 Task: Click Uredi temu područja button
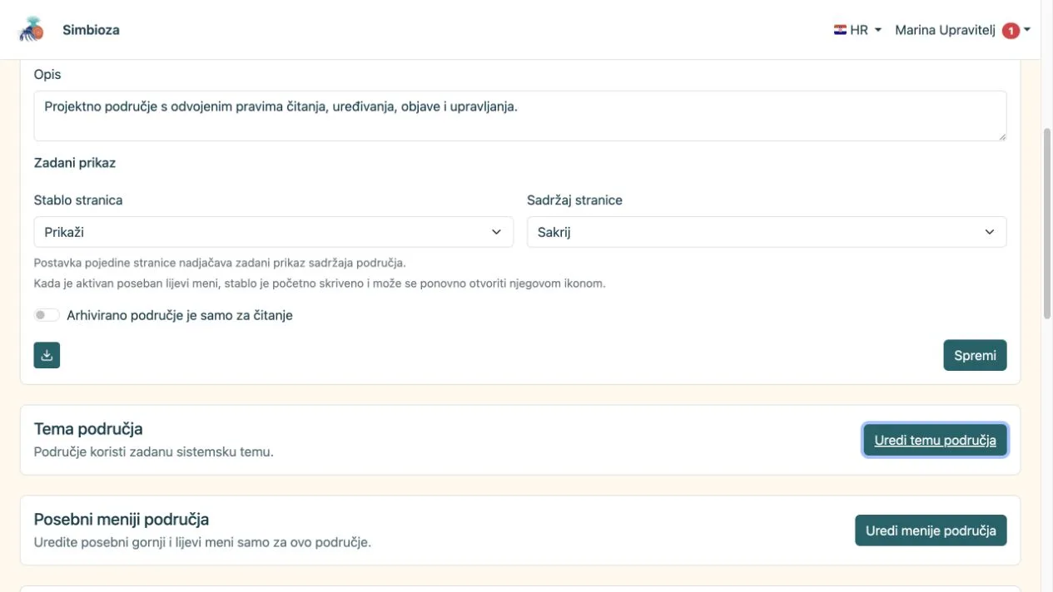935,440
